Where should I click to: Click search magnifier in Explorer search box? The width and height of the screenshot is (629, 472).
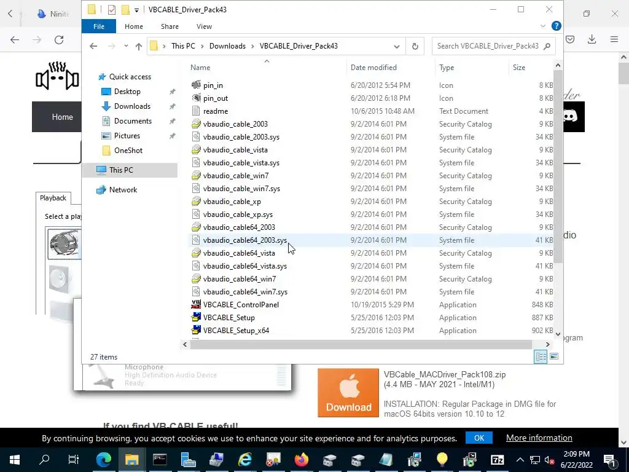(x=547, y=46)
